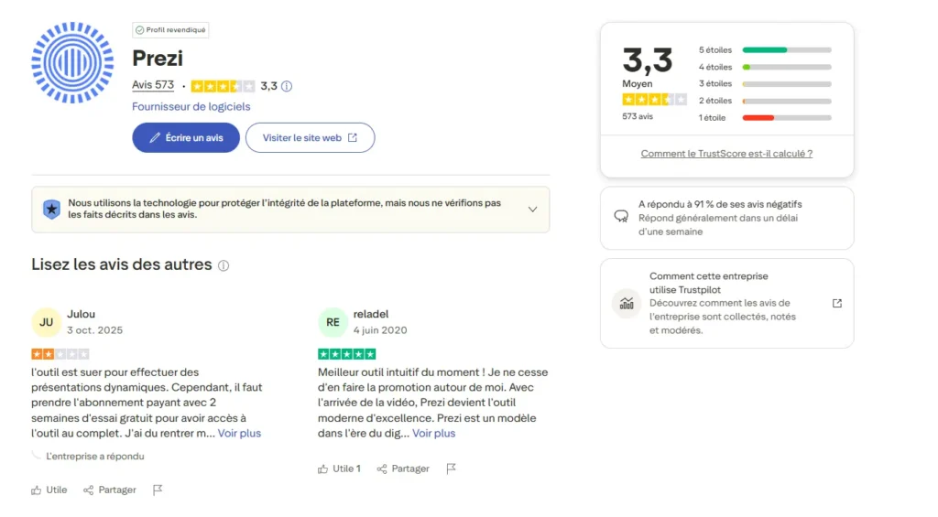Open 'Comment le TrustScore est-il calculé ?' link
This screenshot has height=517, width=938.
coord(726,154)
